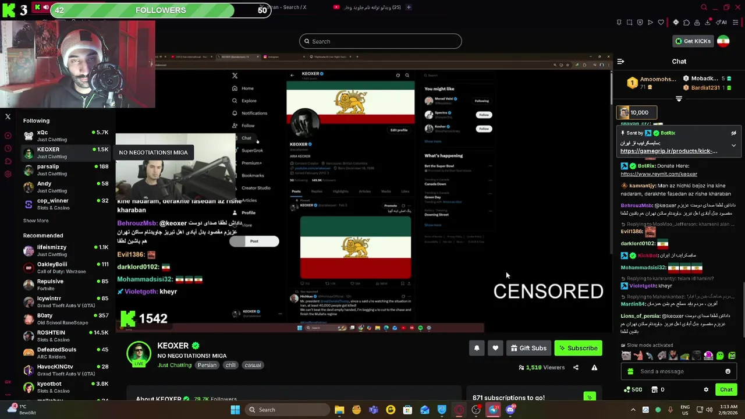The height and width of the screenshot is (419, 745).
Task: Open parsalip channel in the sidebar
Action: coord(65,170)
